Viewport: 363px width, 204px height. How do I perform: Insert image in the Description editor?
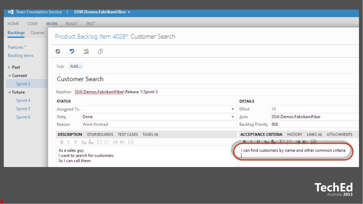pos(131,142)
